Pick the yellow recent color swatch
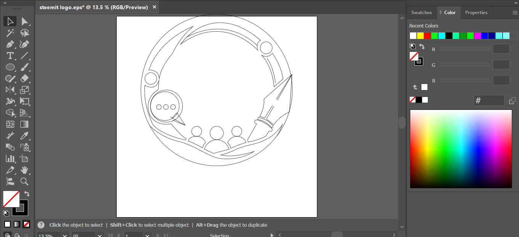519x237 pixels. coord(420,35)
